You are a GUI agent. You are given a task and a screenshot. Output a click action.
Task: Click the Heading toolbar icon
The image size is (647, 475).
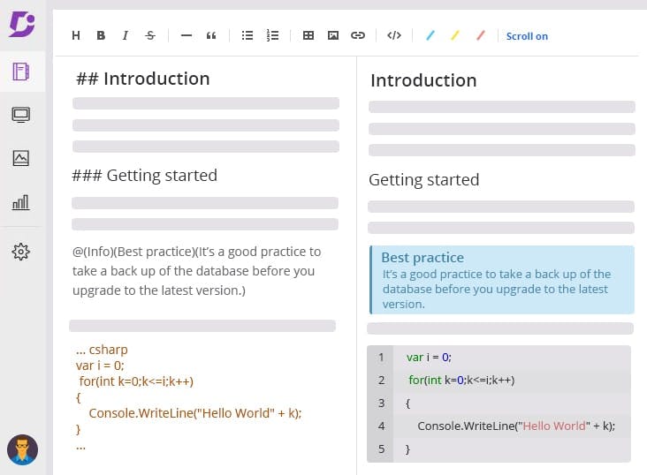pos(75,35)
